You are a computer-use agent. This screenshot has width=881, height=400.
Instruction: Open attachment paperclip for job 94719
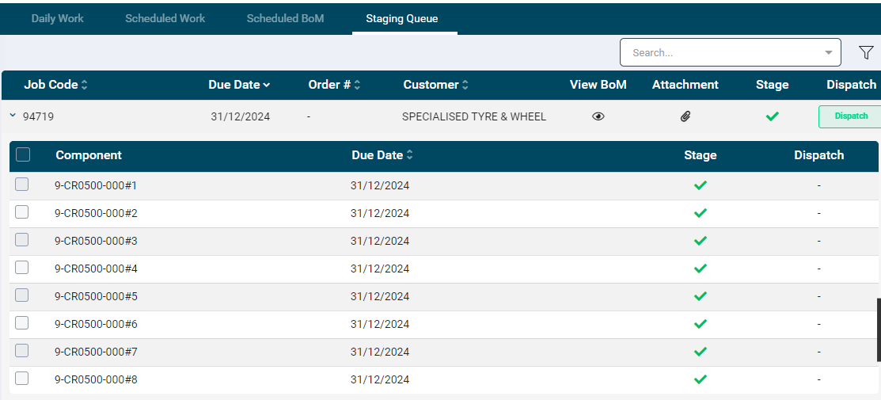685,116
